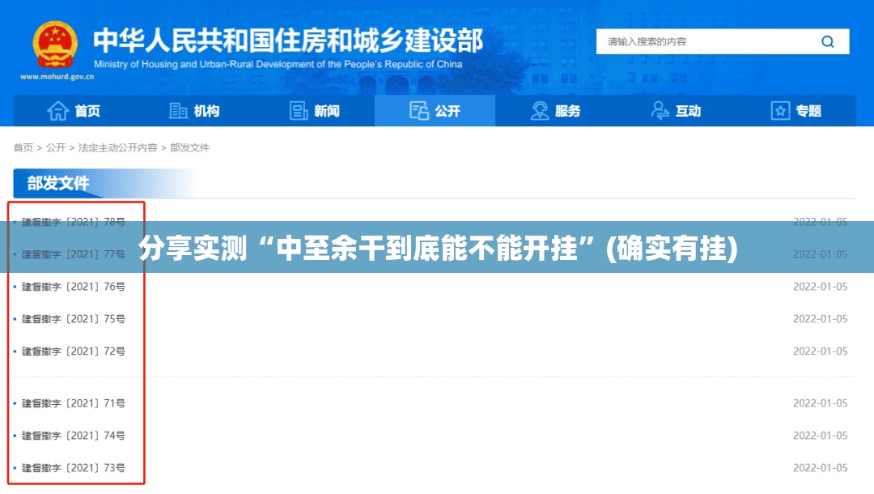Click the person icon beside 服务

click(540, 111)
